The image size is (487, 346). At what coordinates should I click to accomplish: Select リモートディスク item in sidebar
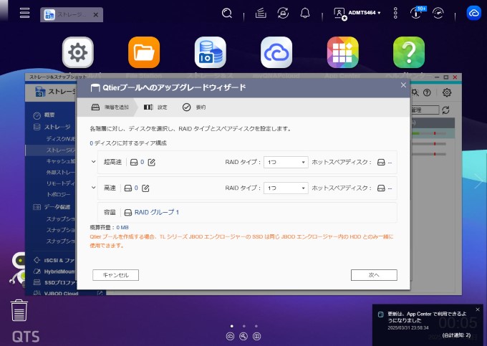[61, 183]
